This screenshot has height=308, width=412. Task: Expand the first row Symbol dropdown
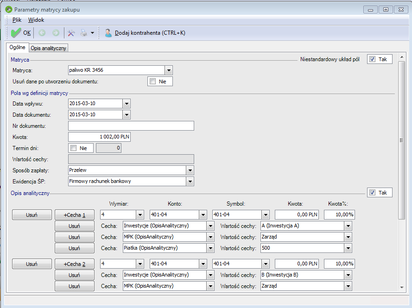pos(266,214)
